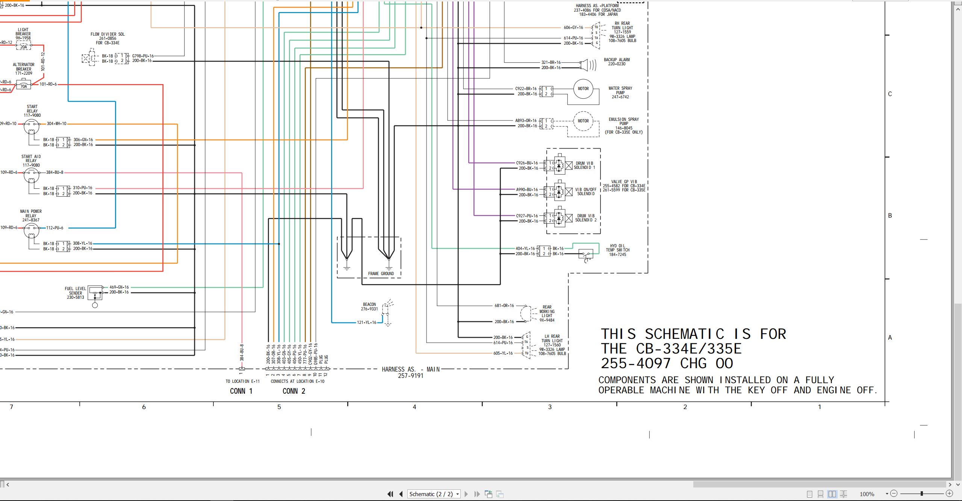Image resolution: width=962 pixels, height=501 pixels.
Task: Click the EMULSION SPRAY PUMP label
Action: [624, 121]
